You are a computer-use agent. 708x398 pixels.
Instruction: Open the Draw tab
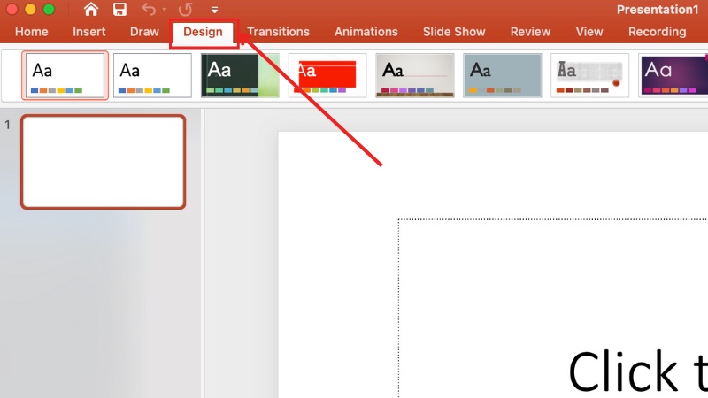144,32
